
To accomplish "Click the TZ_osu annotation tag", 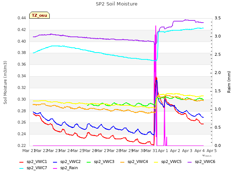I will click(x=39, y=15).
